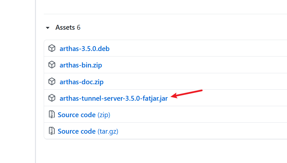
Task: Download Source code (zip)
Action: coord(84,115)
